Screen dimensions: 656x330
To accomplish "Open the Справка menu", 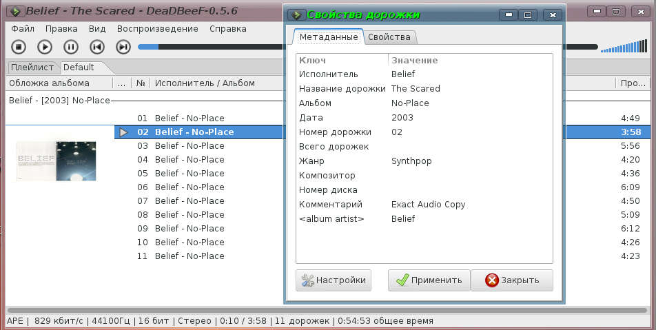I will pos(227,29).
